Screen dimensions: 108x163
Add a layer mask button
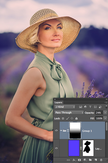pos(79,160)
